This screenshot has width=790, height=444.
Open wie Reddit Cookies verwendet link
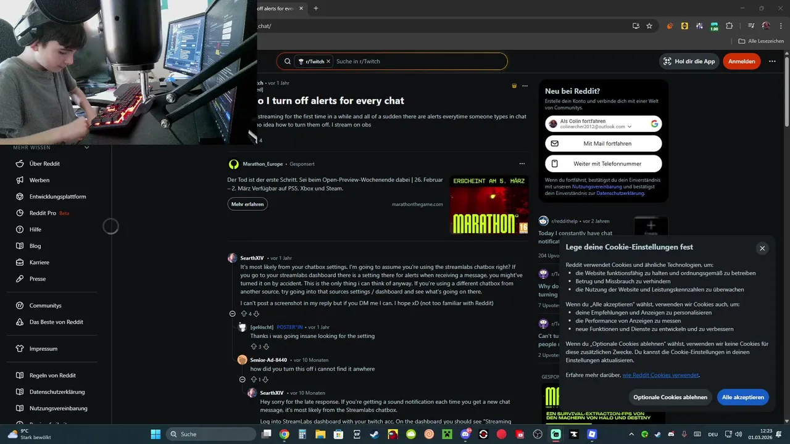point(660,375)
